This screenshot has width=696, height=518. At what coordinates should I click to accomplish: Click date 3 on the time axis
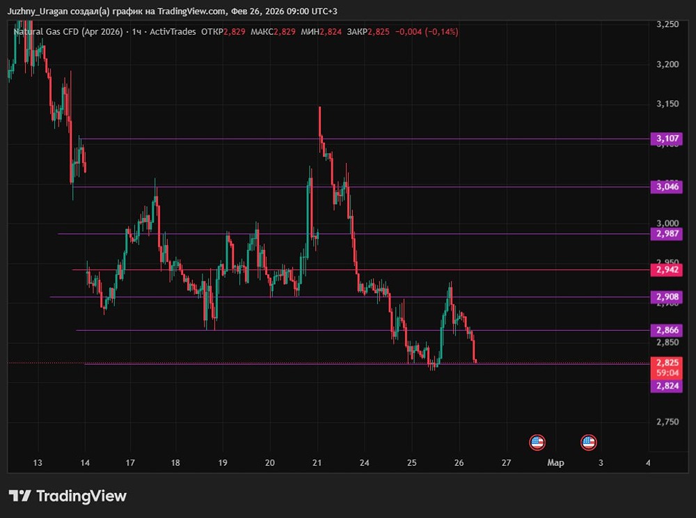[601, 462]
